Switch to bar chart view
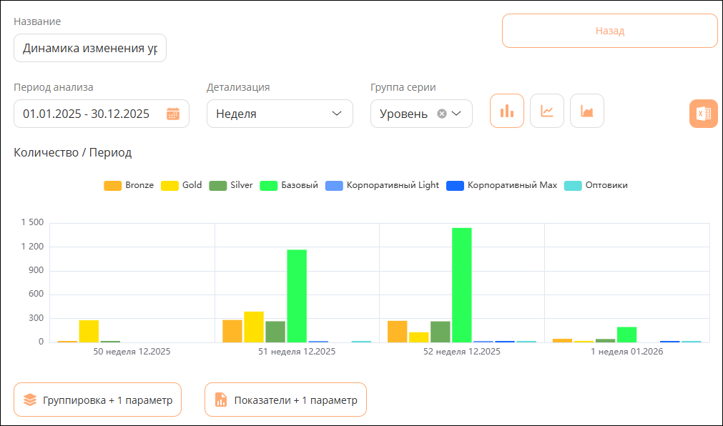723x426 pixels. point(507,111)
